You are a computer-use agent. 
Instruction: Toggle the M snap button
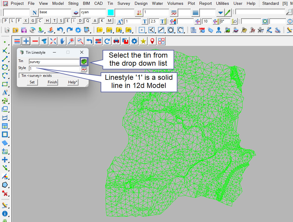pyautogui.click(x=109, y=21)
